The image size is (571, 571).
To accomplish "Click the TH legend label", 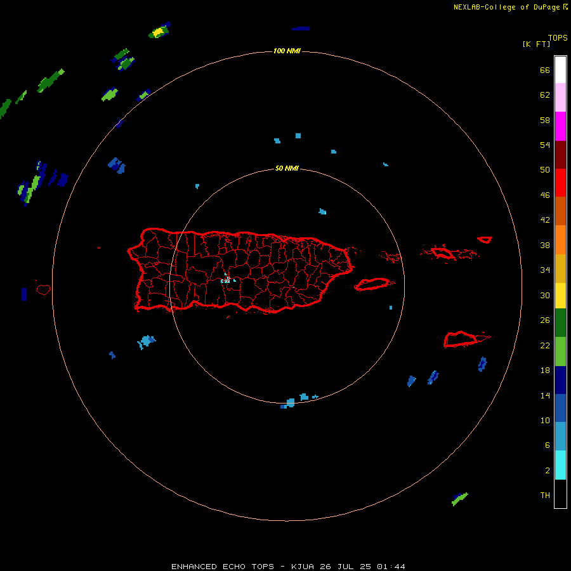I will pos(545,496).
